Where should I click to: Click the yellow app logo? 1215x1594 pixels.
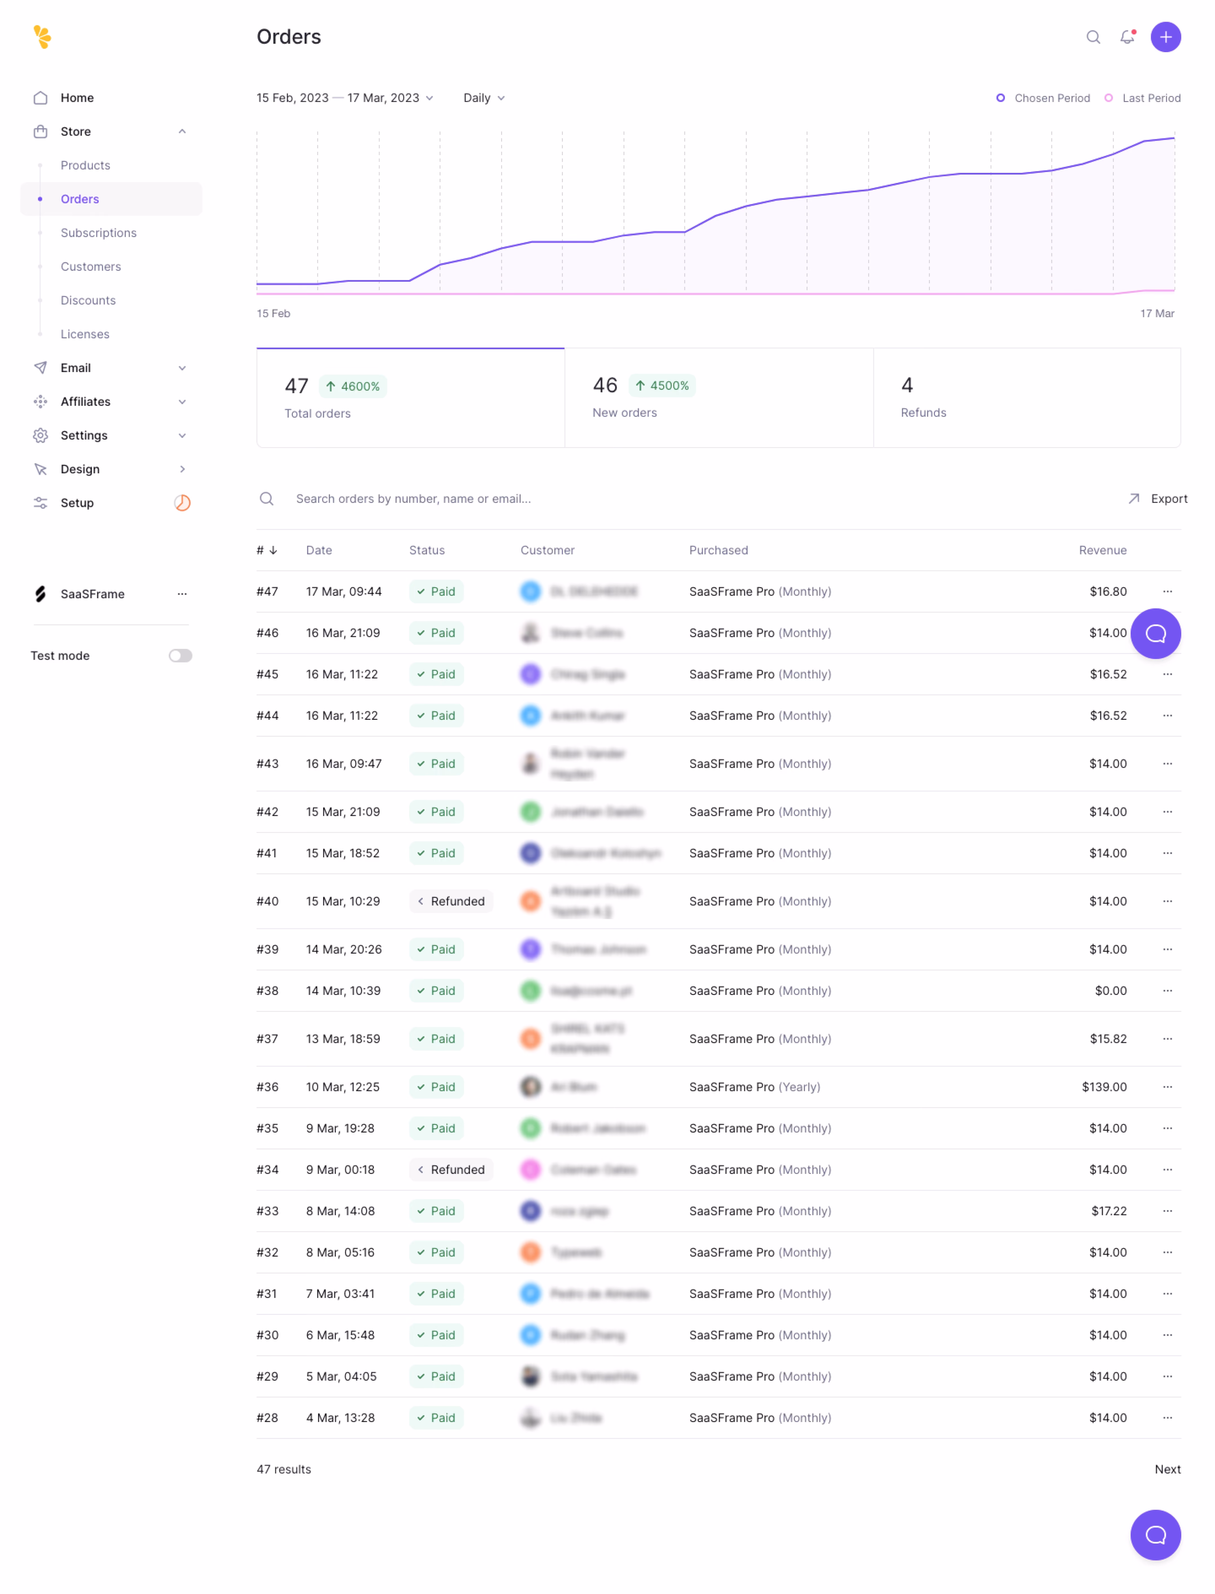pos(42,37)
